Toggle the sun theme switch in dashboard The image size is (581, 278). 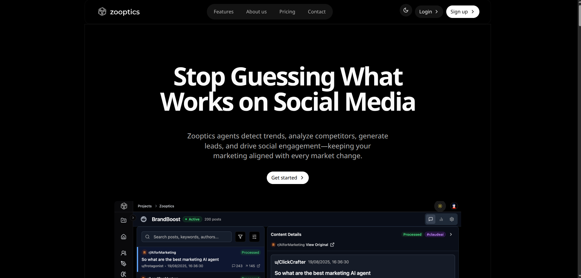pyautogui.click(x=440, y=206)
